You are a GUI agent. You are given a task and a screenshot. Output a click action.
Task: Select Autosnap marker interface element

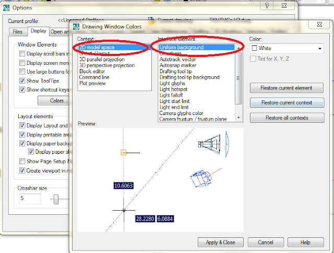click(197, 65)
